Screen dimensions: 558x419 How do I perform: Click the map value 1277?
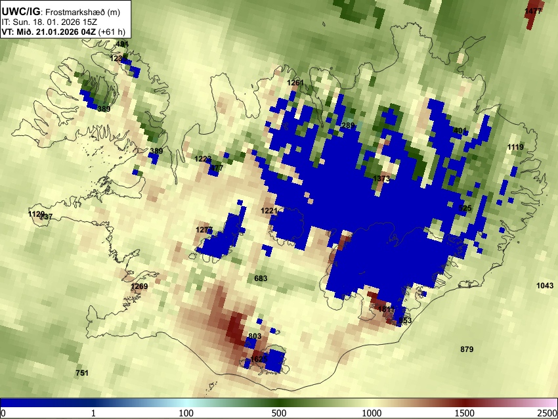(204, 230)
